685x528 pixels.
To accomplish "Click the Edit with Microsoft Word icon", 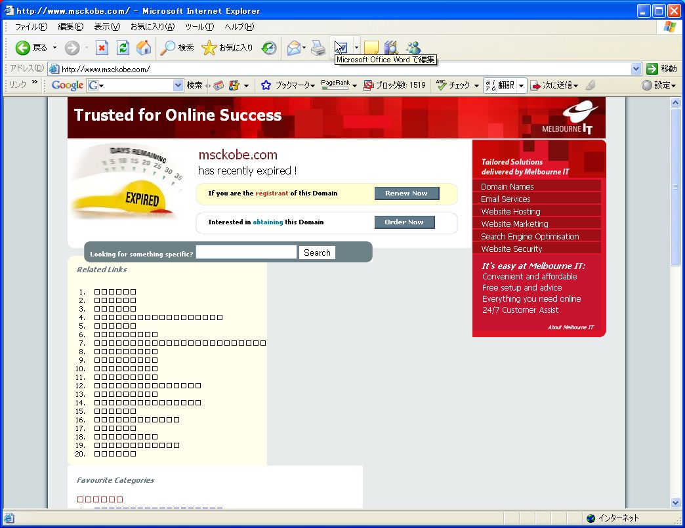I will [x=341, y=47].
